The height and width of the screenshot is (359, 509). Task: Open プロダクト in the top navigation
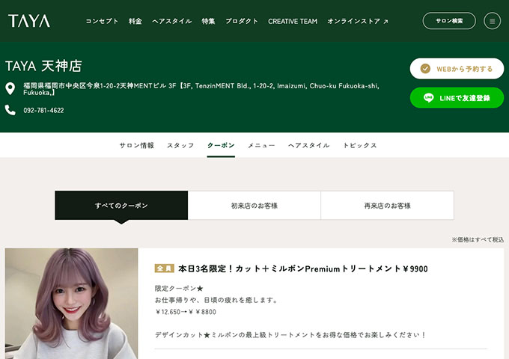click(x=242, y=21)
